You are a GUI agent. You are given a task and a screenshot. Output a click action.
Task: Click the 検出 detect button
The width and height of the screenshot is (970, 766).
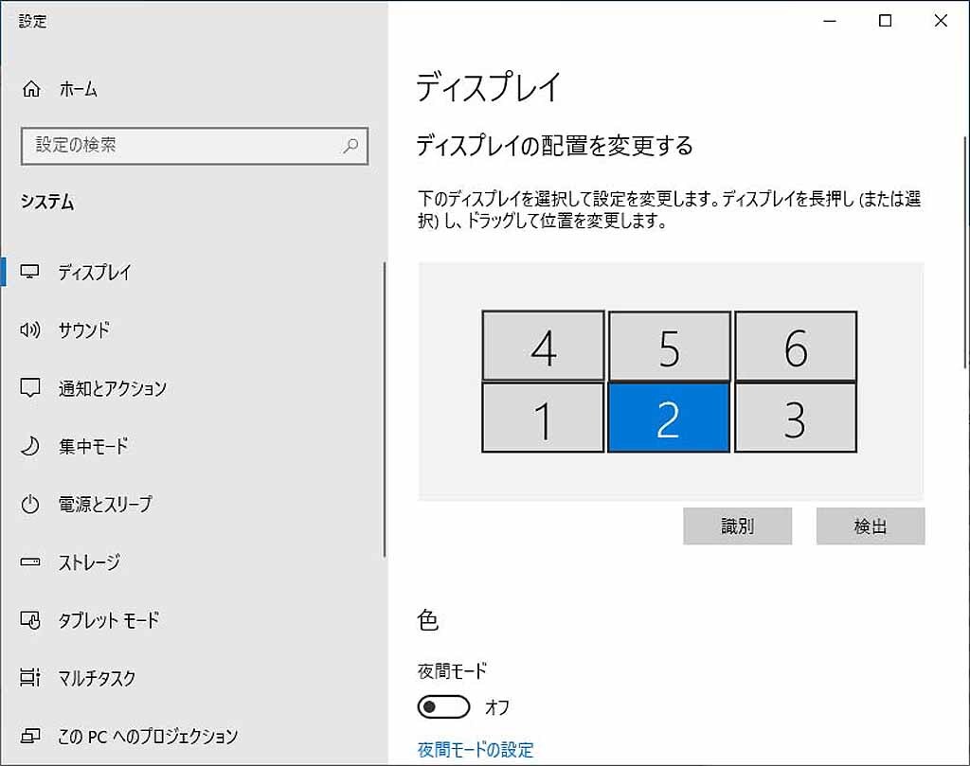coord(871,526)
